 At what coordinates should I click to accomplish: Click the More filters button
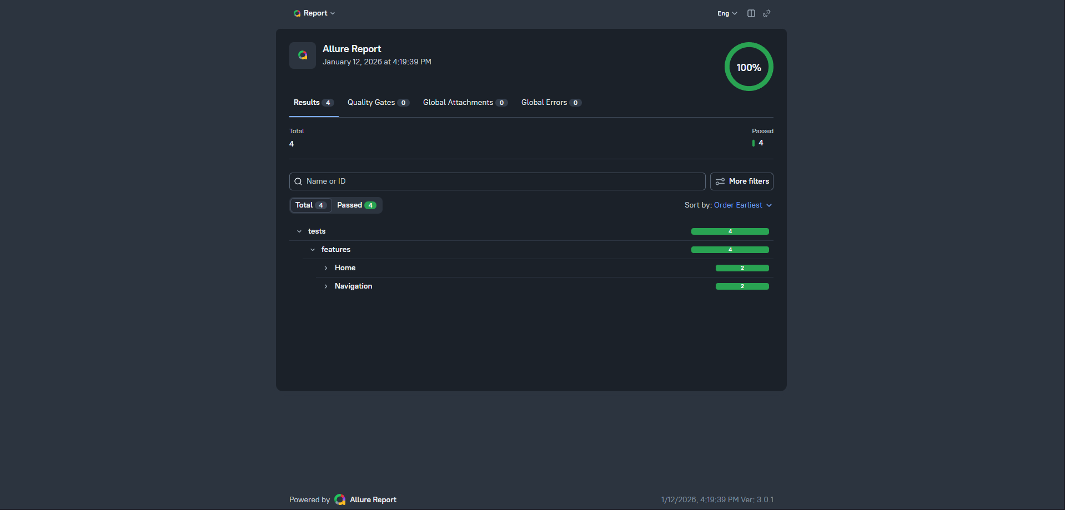pyautogui.click(x=741, y=181)
